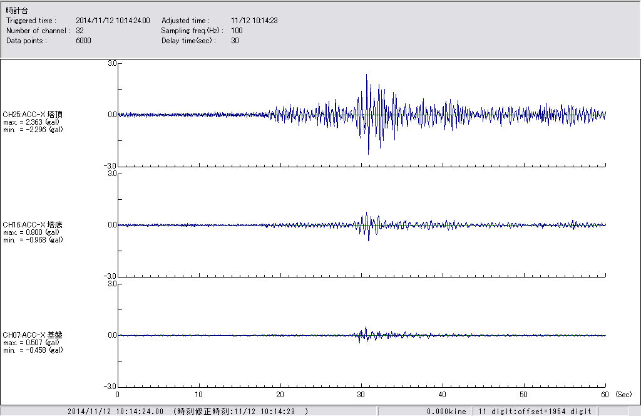Click the 10 second mark on time axis
641x416 pixels.
tap(199, 395)
